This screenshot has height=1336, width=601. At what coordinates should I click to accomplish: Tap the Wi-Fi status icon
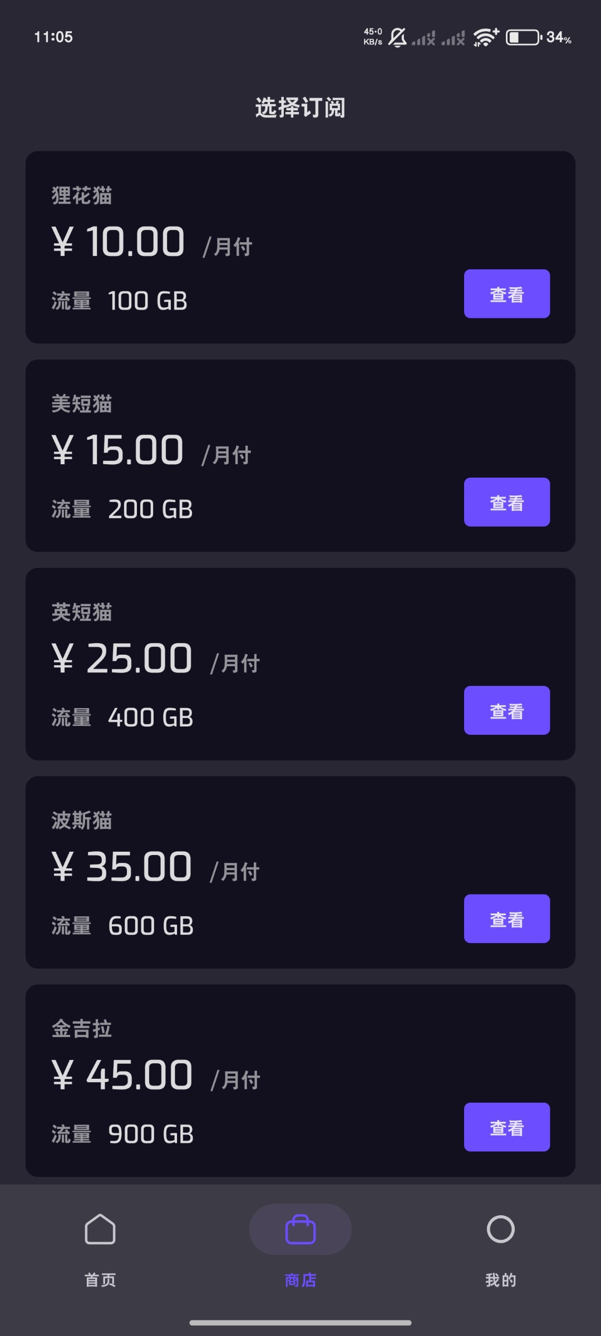click(x=486, y=37)
